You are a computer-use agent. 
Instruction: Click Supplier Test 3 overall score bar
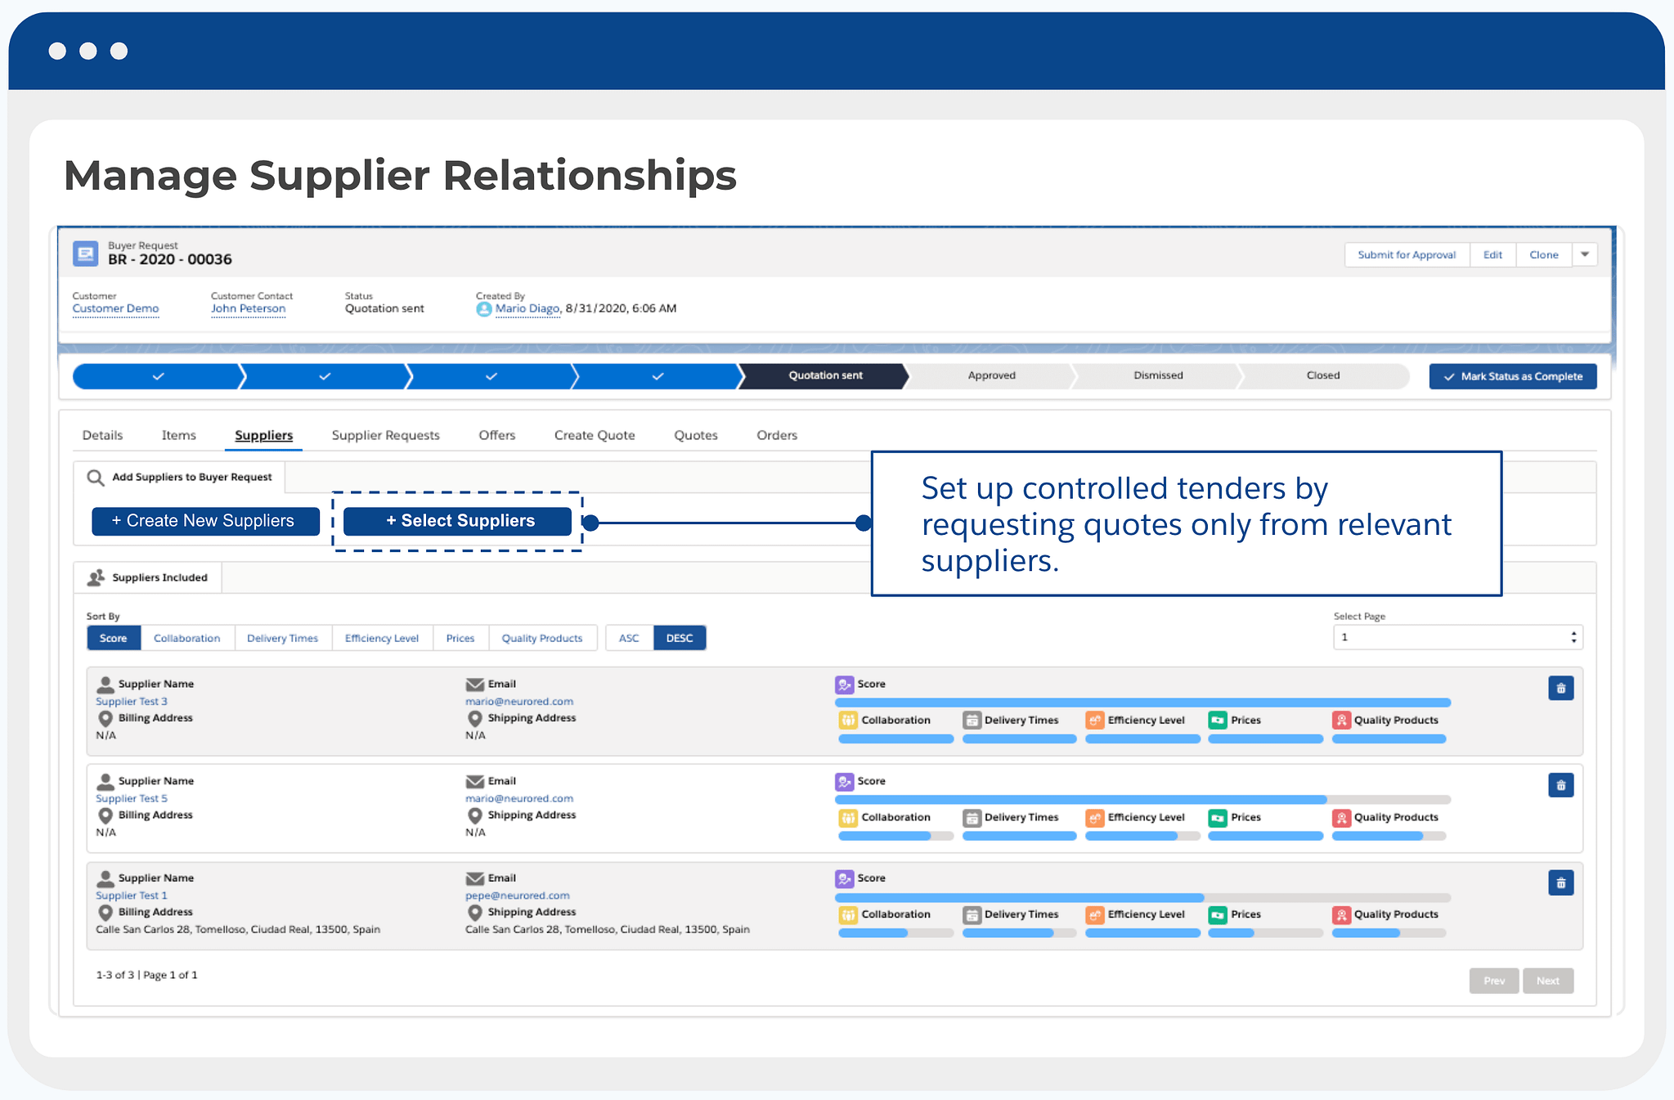point(1142,703)
